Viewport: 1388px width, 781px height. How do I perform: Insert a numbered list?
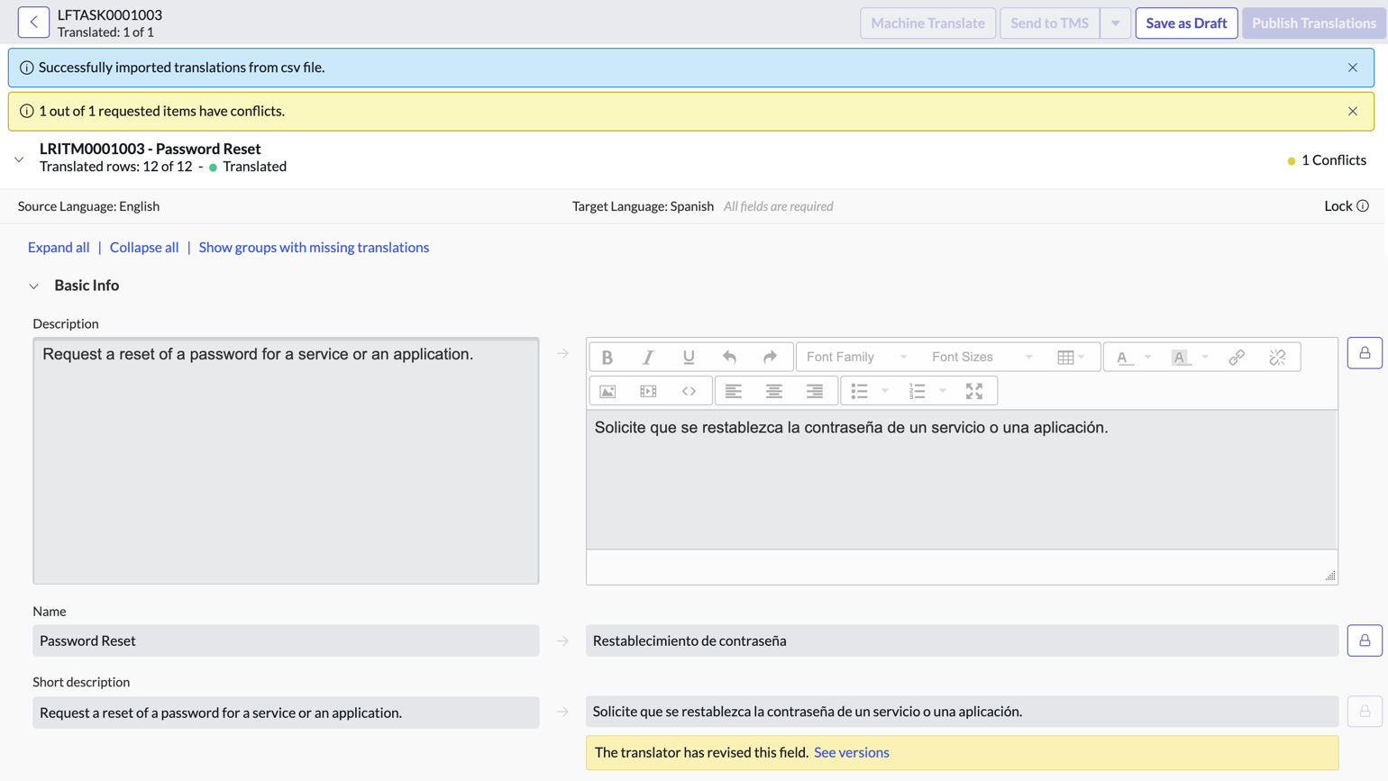pyautogui.click(x=918, y=391)
